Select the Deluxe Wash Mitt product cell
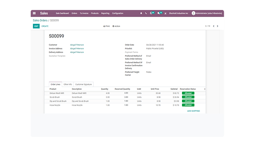The height and width of the screenshot is (156, 255). click(57, 93)
